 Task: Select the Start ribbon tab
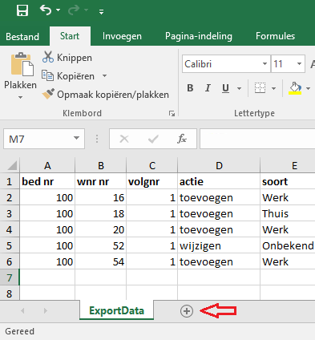click(x=70, y=36)
